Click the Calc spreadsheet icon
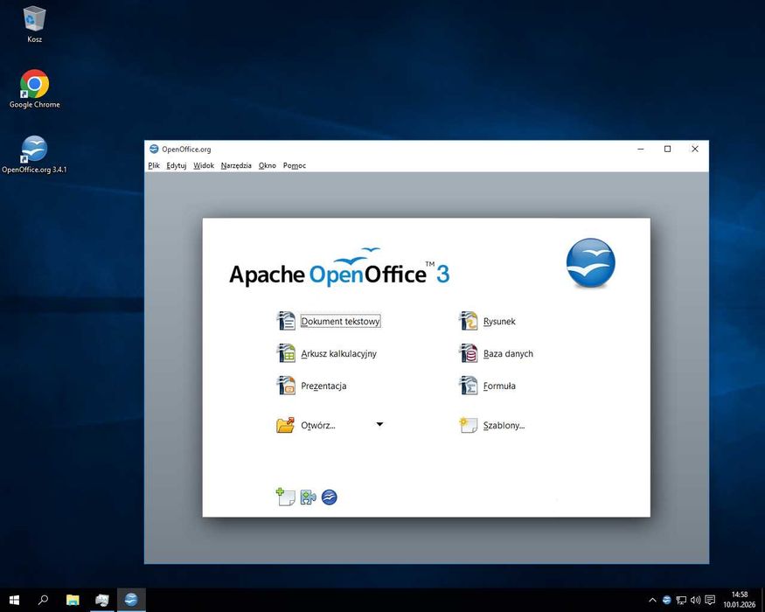This screenshot has height=612, width=765. (286, 353)
